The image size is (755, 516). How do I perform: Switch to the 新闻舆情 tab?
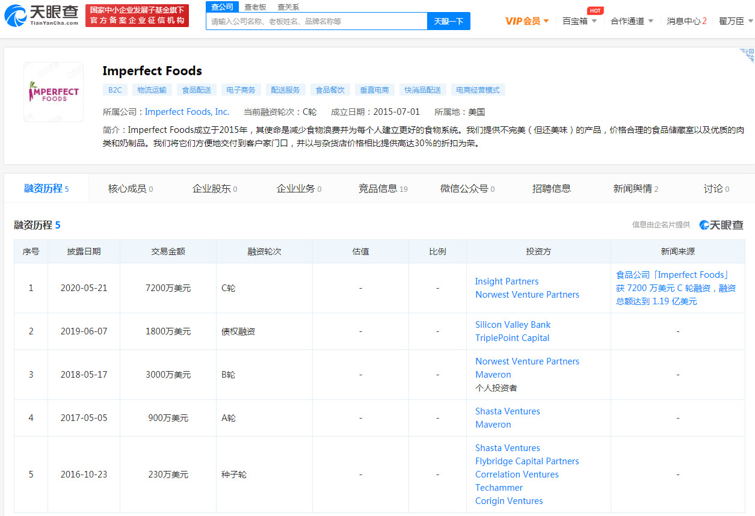[x=636, y=189]
